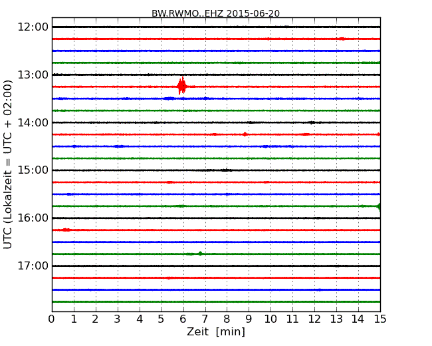Select x-axis tick label 9
432x346 pixels.
point(249,319)
